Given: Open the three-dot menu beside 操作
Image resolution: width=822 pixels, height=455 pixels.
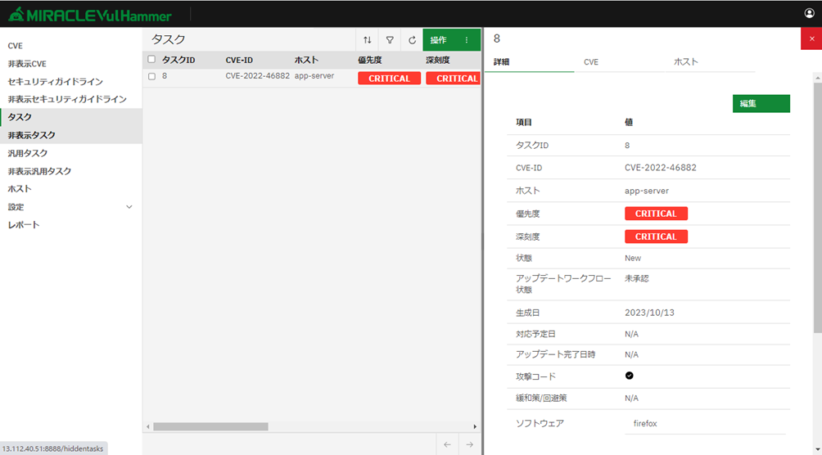Looking at the screenshot, I should 467,40.
